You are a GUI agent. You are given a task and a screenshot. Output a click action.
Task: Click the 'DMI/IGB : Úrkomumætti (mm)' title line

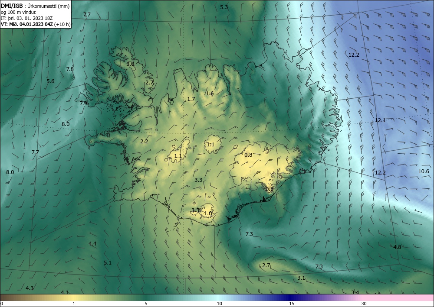coord(35,6)
